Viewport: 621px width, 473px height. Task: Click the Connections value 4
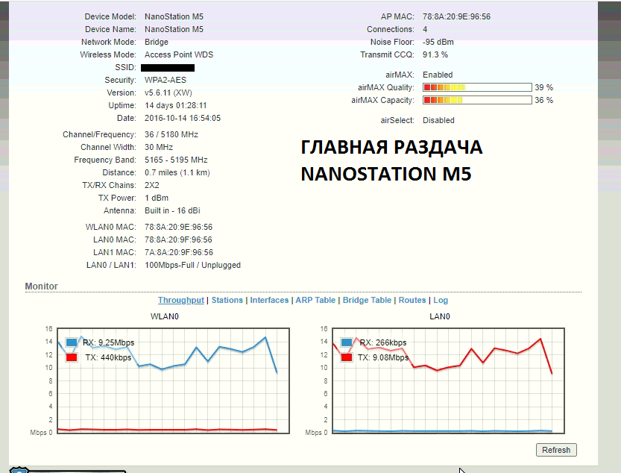pyautogui.click(x=425, y=29)
